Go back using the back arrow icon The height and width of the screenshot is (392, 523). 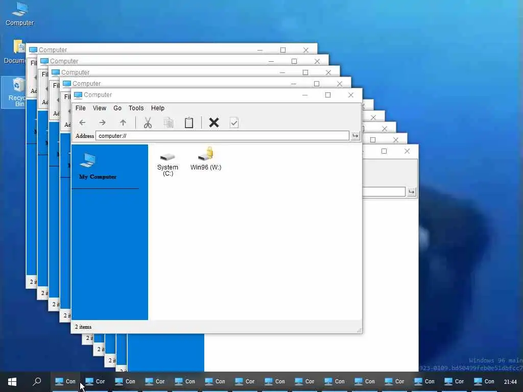[82, 122]
